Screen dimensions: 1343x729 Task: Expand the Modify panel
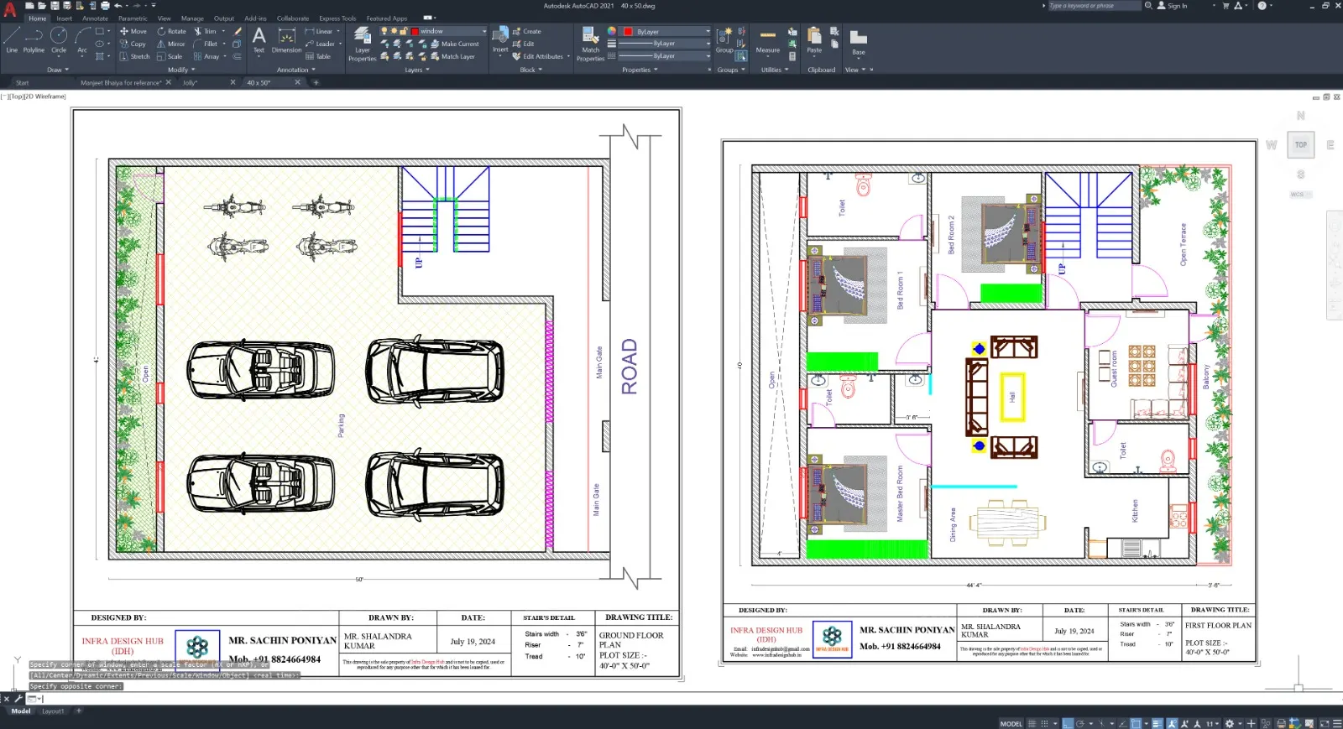click(x=180, y=70)
